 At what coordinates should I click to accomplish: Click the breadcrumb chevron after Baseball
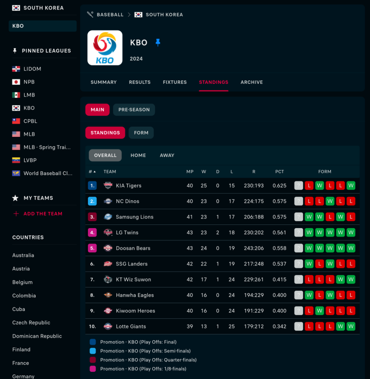click(129, 14)
